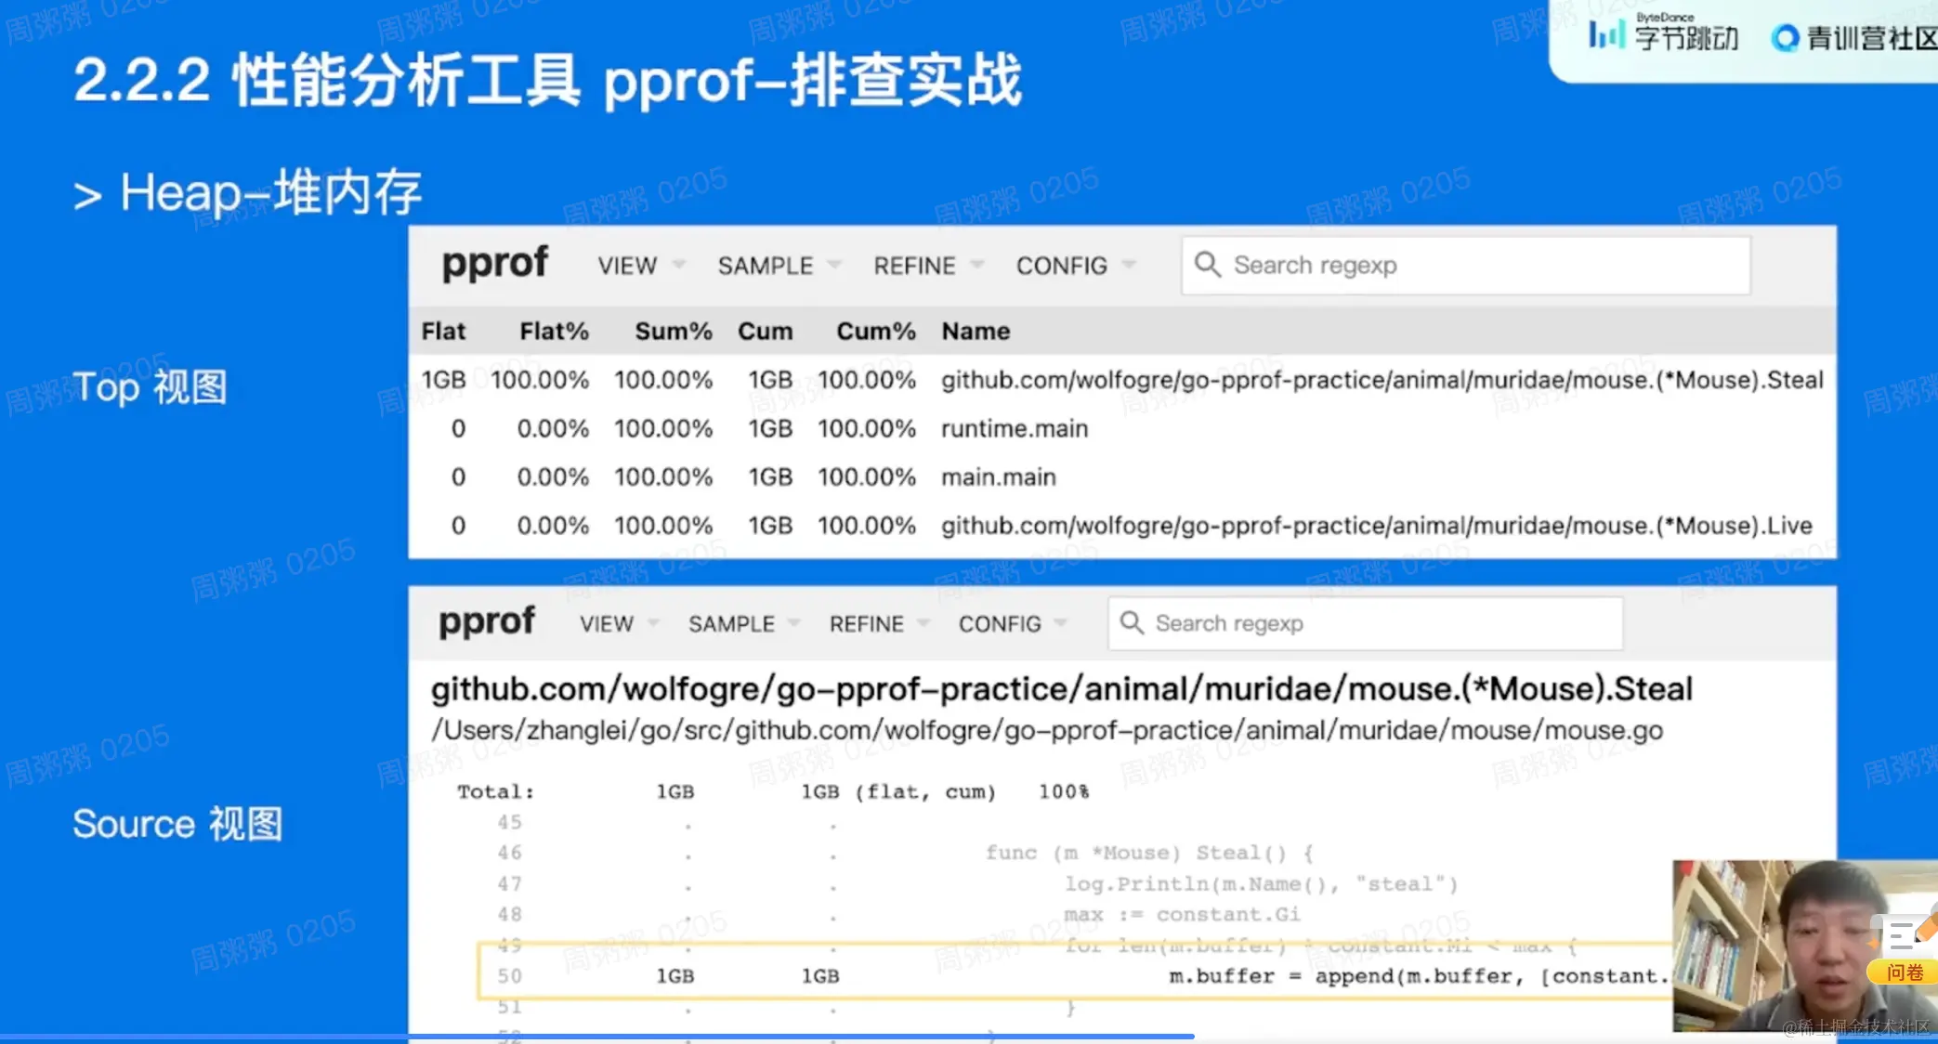Click the search magnifier icon in top pprof
This screenshot has width=1938, height=1044.
1207,265
